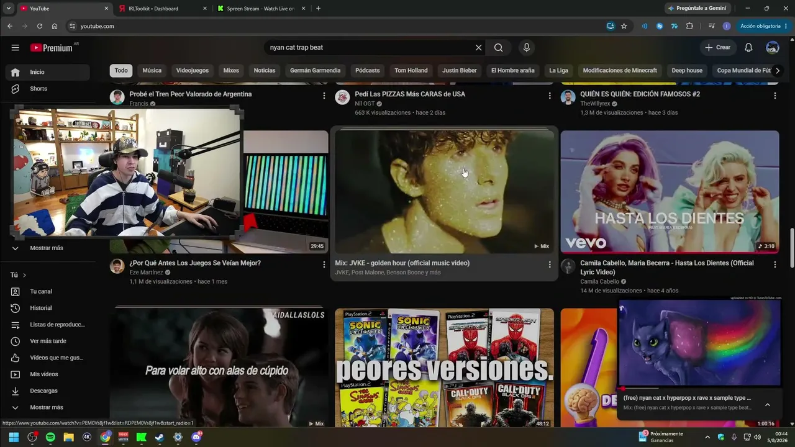Image resolution: width=795 pixels, height=447 pixels.
Task: Select the Videojuegos filter chip
Action: (193, 71)
